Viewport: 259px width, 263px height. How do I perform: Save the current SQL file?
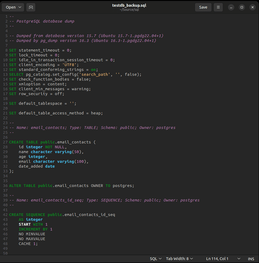click(203, 7)
